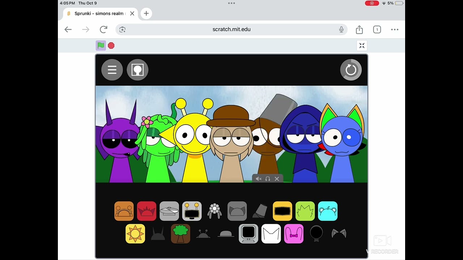This screenshot has height=260, width=463.
Task: Select the gray bowler hat icon
Action: (x=226, y=234)
